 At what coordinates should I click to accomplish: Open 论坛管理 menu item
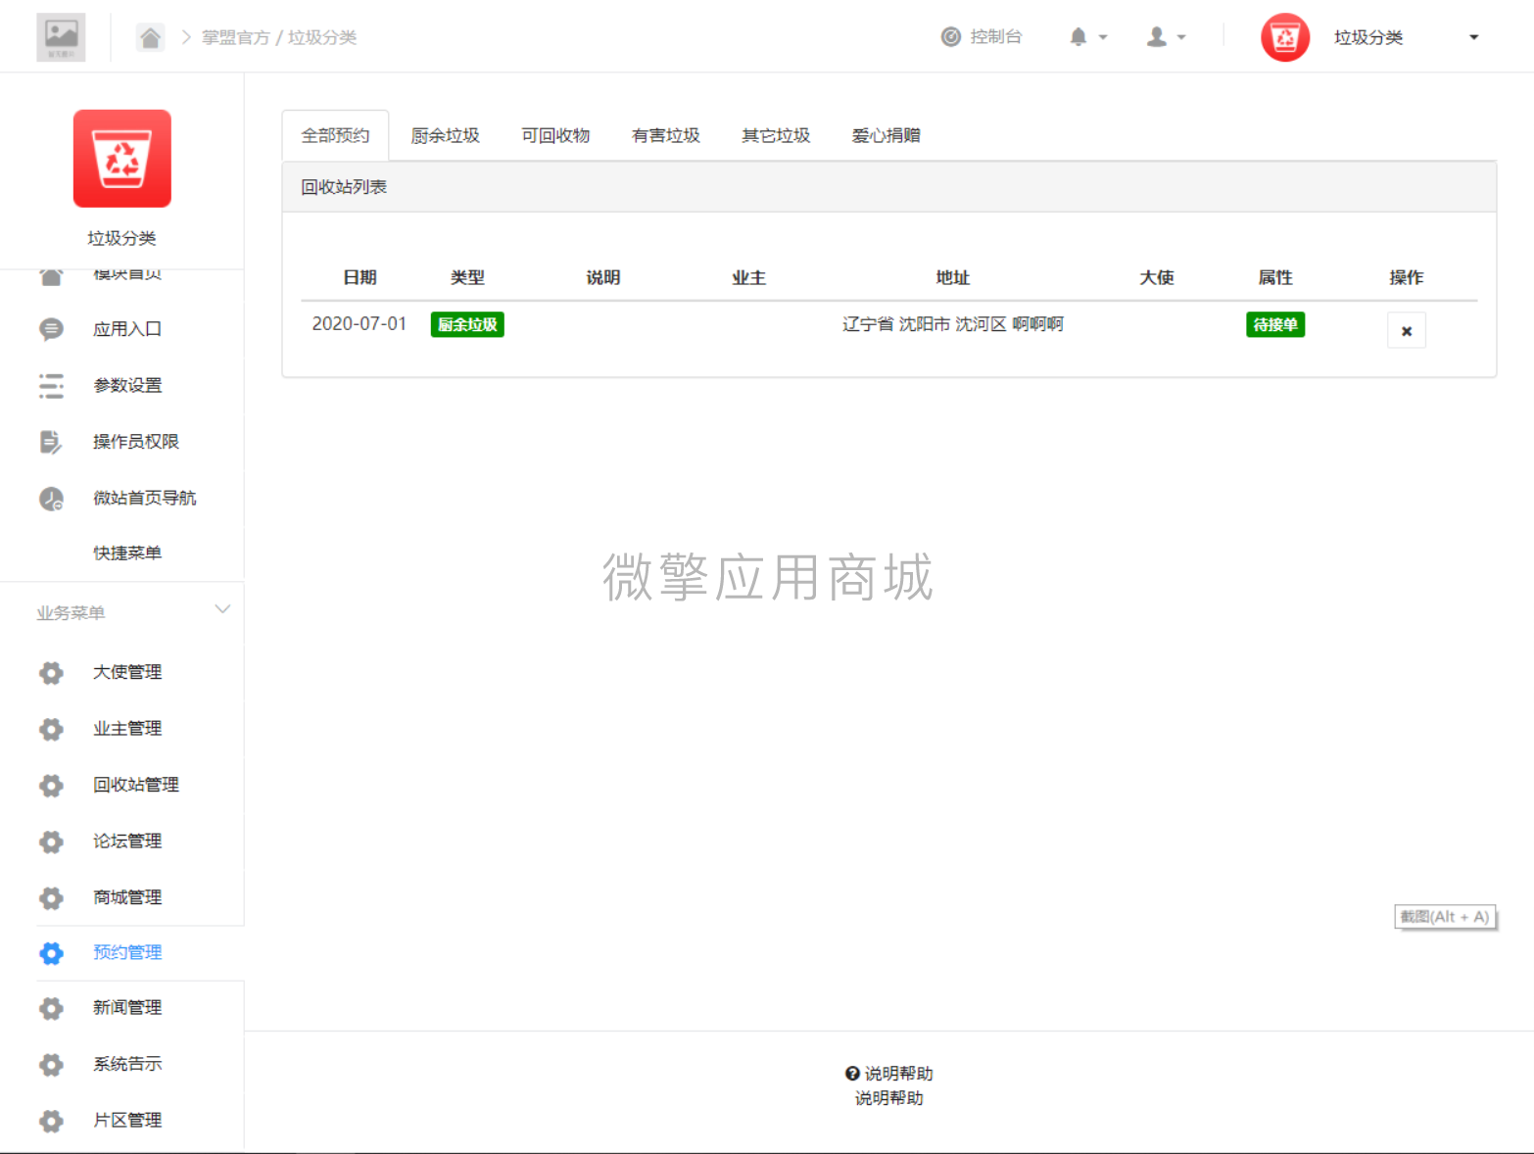pyautogui.click(x=127, y=841)
